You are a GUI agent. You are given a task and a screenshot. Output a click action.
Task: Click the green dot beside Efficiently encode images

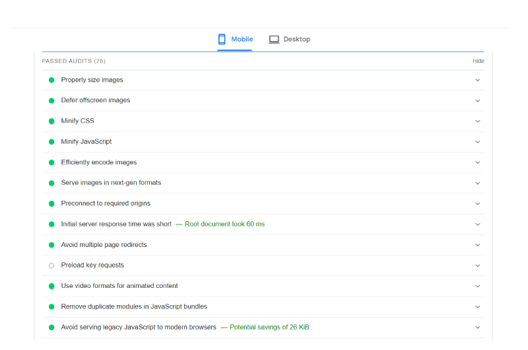tap(51, 162)
